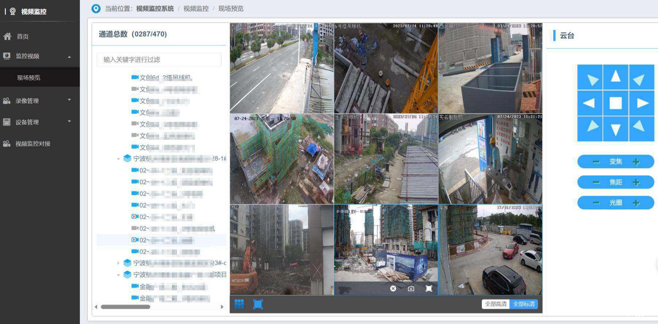This screenshot has height=324, width=658.
Task: Take snapshot with the camera icon
Action: pyautogui.click(x=411, y=288)
